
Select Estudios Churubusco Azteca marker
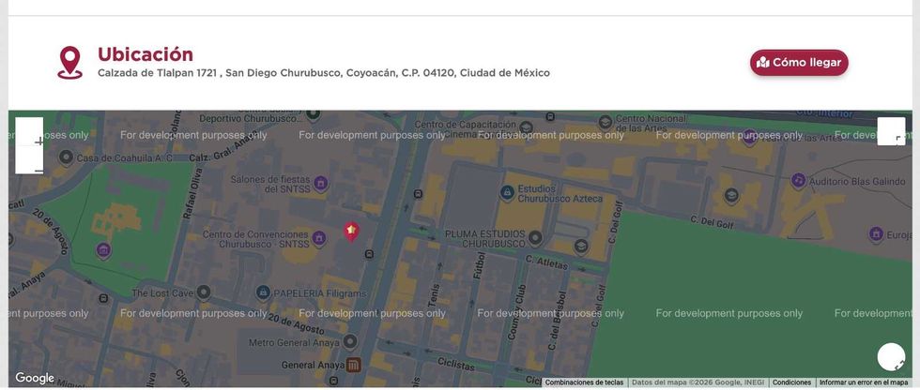point(507,191)
